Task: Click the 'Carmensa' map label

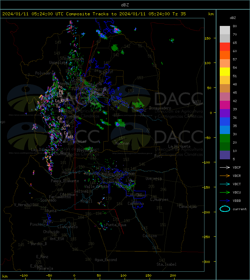Action: [136, 204]
